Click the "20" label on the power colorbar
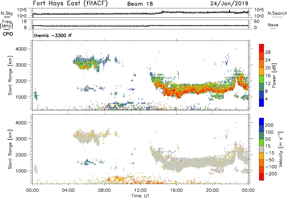 (268, 68)
